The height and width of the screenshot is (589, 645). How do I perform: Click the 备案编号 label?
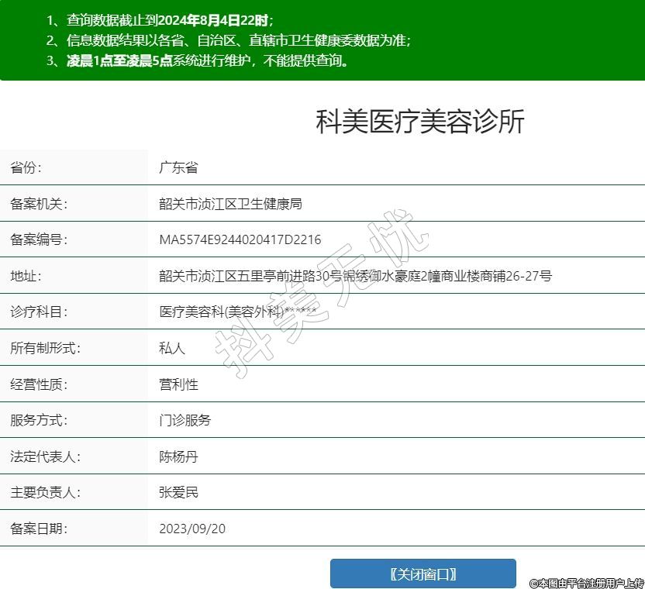tap(39, 240)
